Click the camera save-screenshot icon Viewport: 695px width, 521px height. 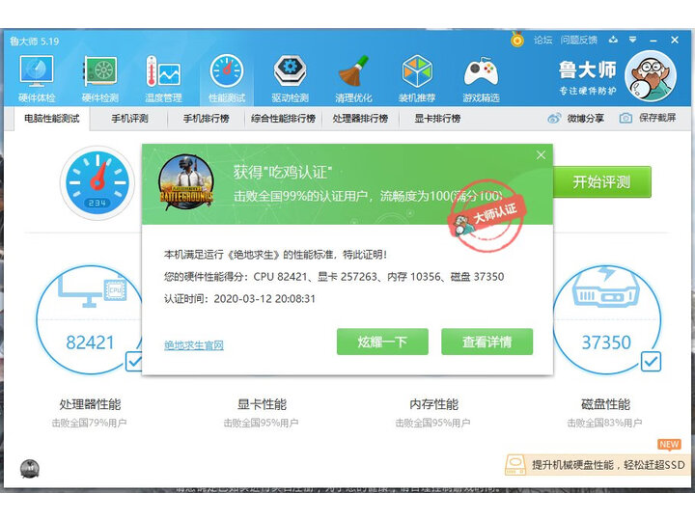(625, 119)
